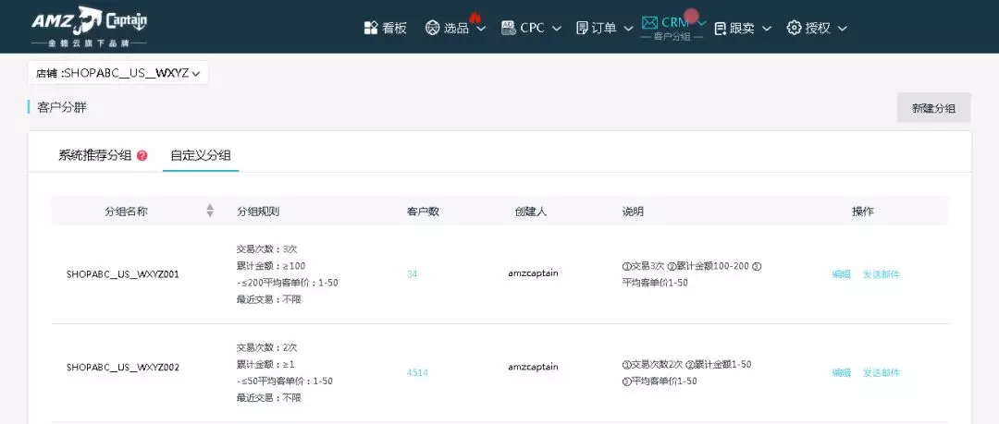Screen dimensions: 999x424
Task: Click the 客户分群 page heading
Action: (x=62, y=107)
